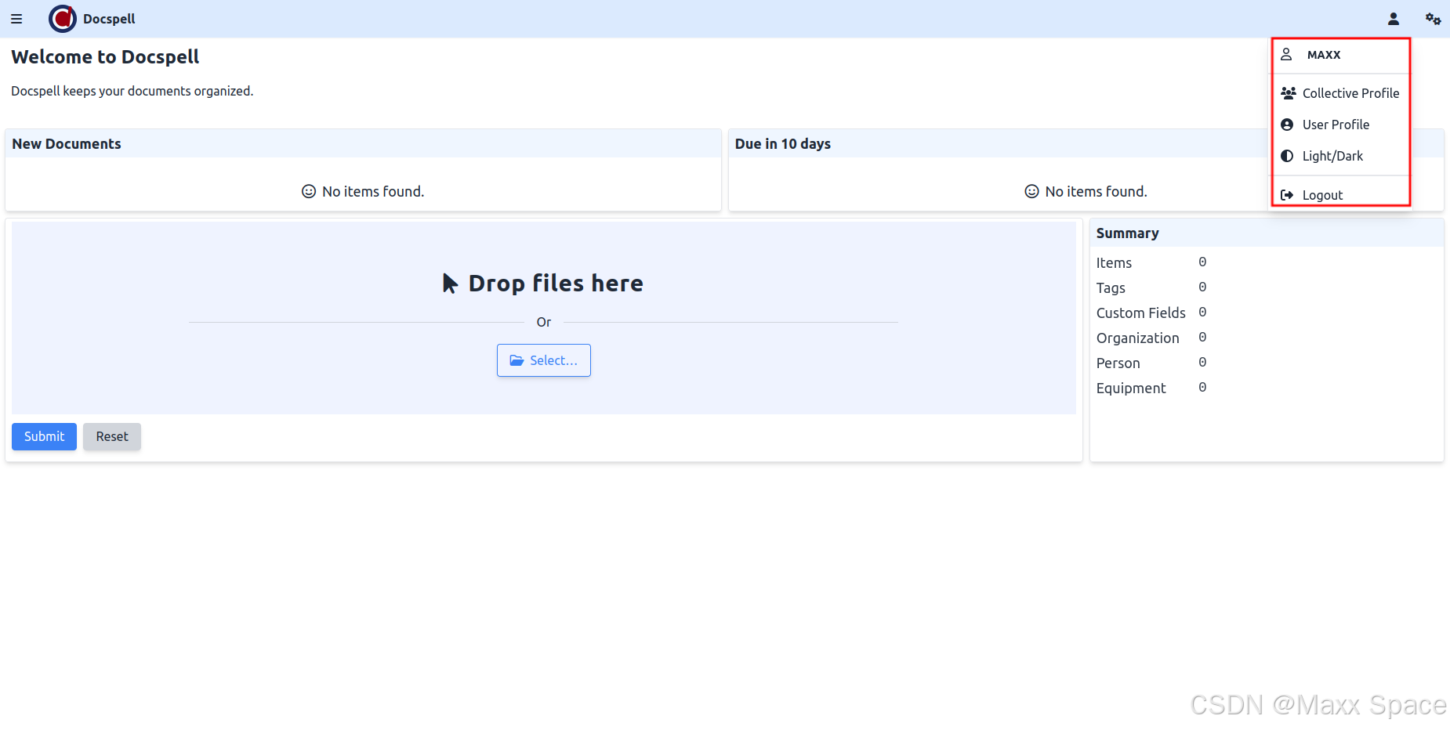Submit the uploaded files
The image size is (1450, 730).
coord(44,436)
